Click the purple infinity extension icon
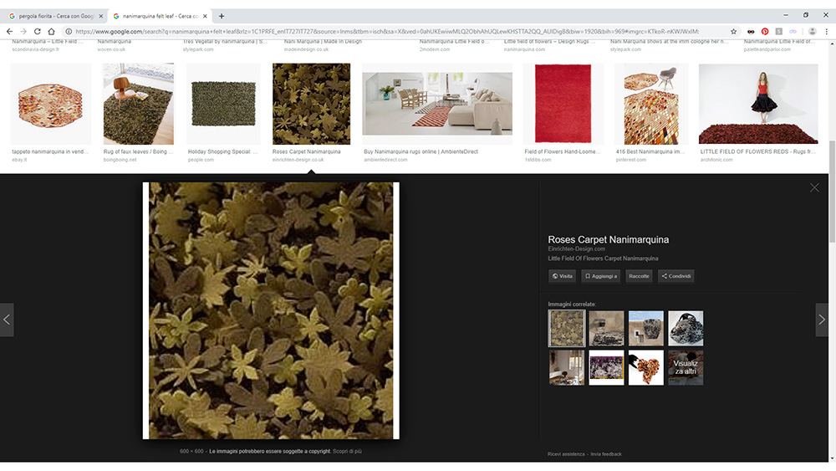 point(793,32)
